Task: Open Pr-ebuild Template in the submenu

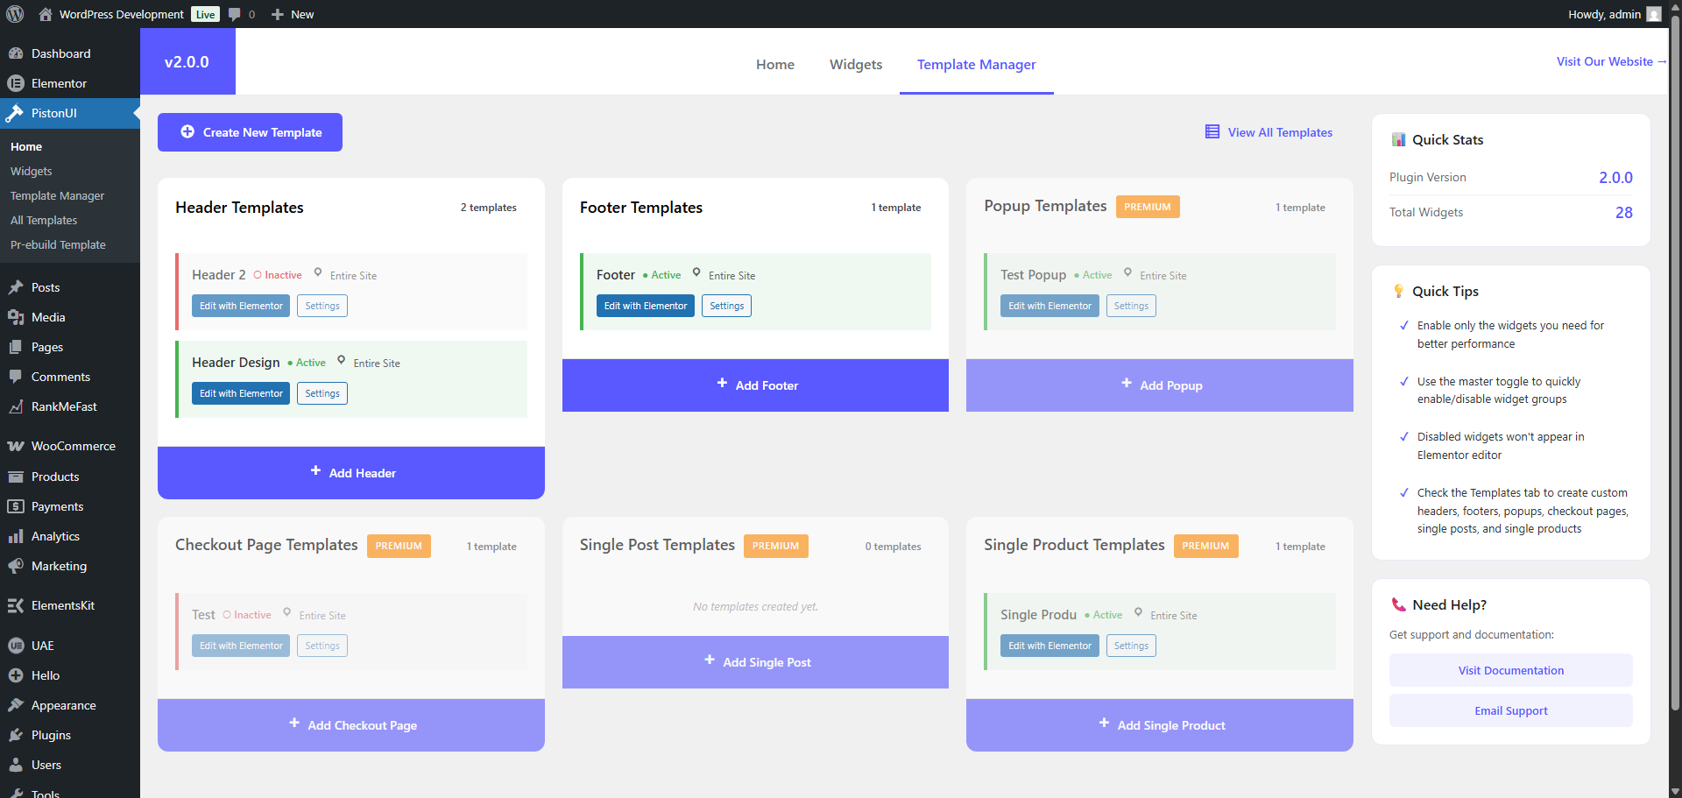Action: coord(58,244)
